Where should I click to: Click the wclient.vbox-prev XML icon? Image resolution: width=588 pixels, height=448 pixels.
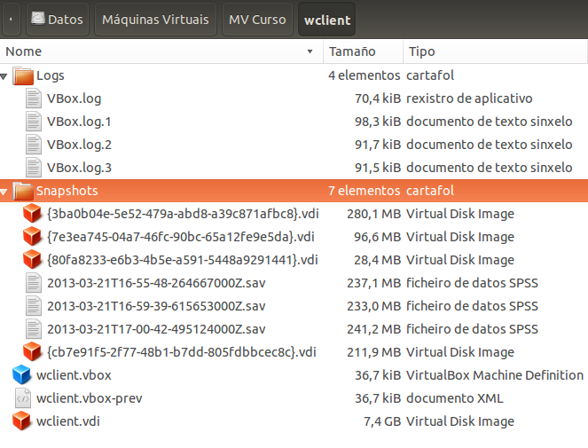23,398
